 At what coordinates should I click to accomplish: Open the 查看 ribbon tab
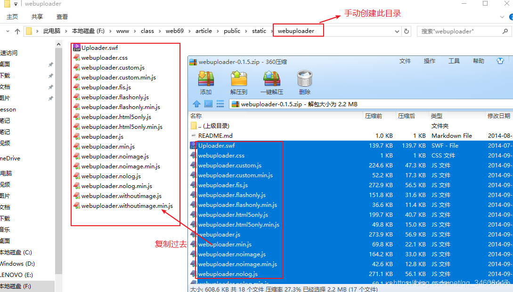(62, 16)
